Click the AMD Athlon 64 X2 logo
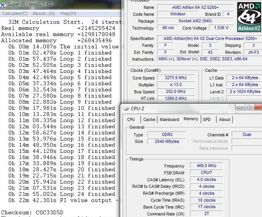The height and width of the screenshot is (217, 262). (249, 17)
